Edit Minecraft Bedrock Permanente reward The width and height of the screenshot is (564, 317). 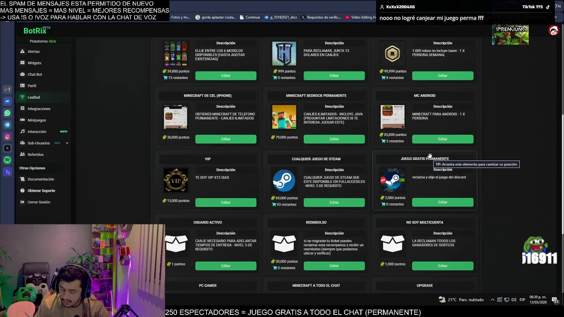334,139
